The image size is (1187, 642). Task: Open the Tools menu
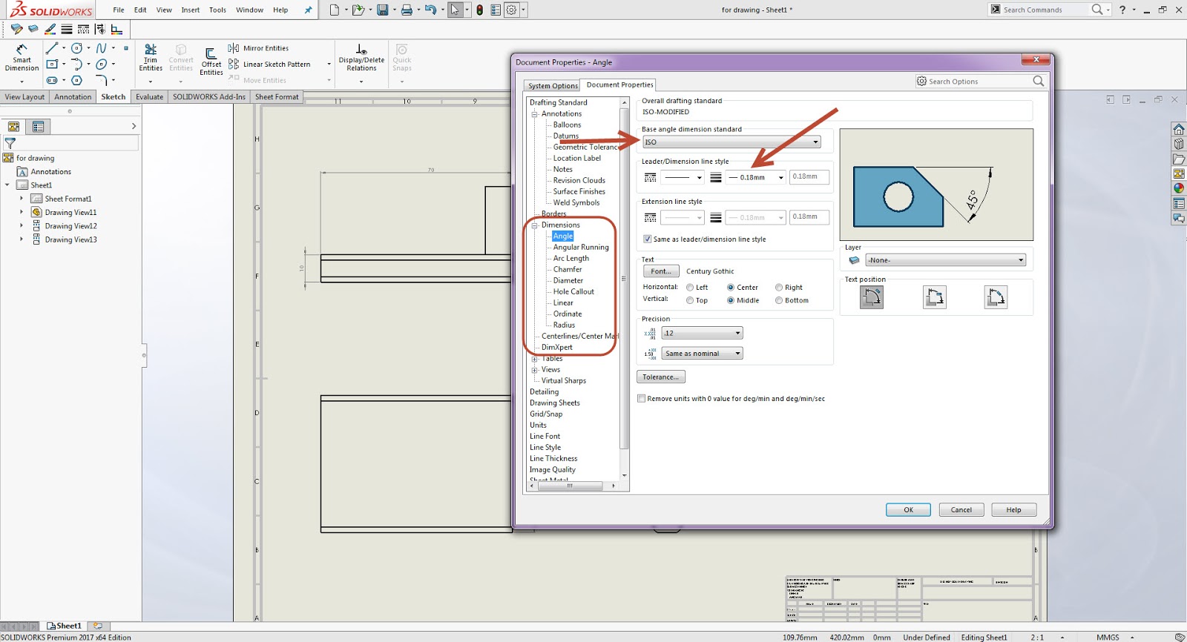click(x=217, y=10)
